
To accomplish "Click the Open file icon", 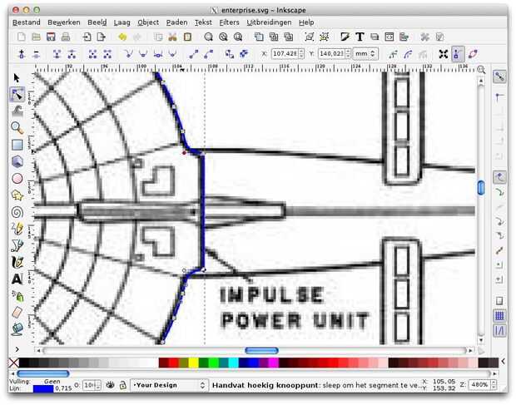I will point(36,37).
